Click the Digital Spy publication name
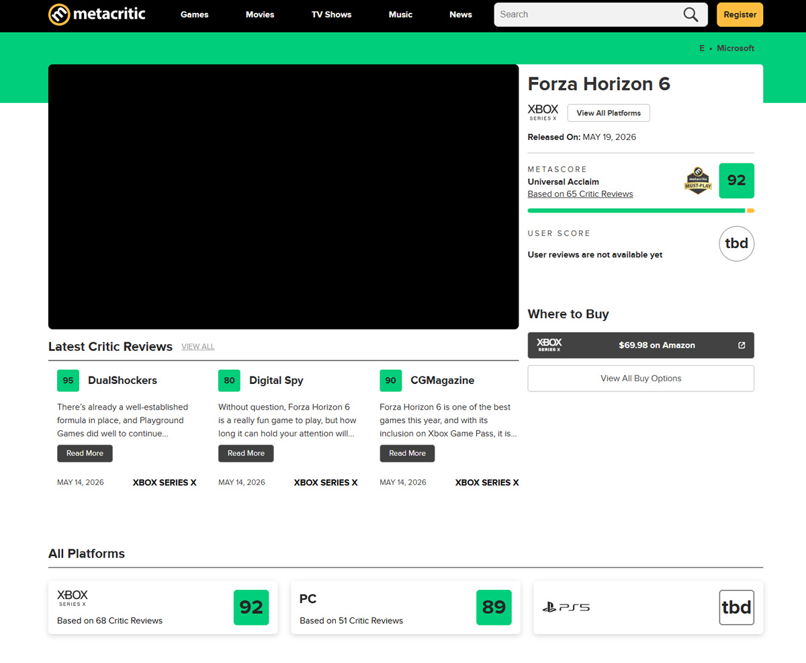 [x=276, y=381]
